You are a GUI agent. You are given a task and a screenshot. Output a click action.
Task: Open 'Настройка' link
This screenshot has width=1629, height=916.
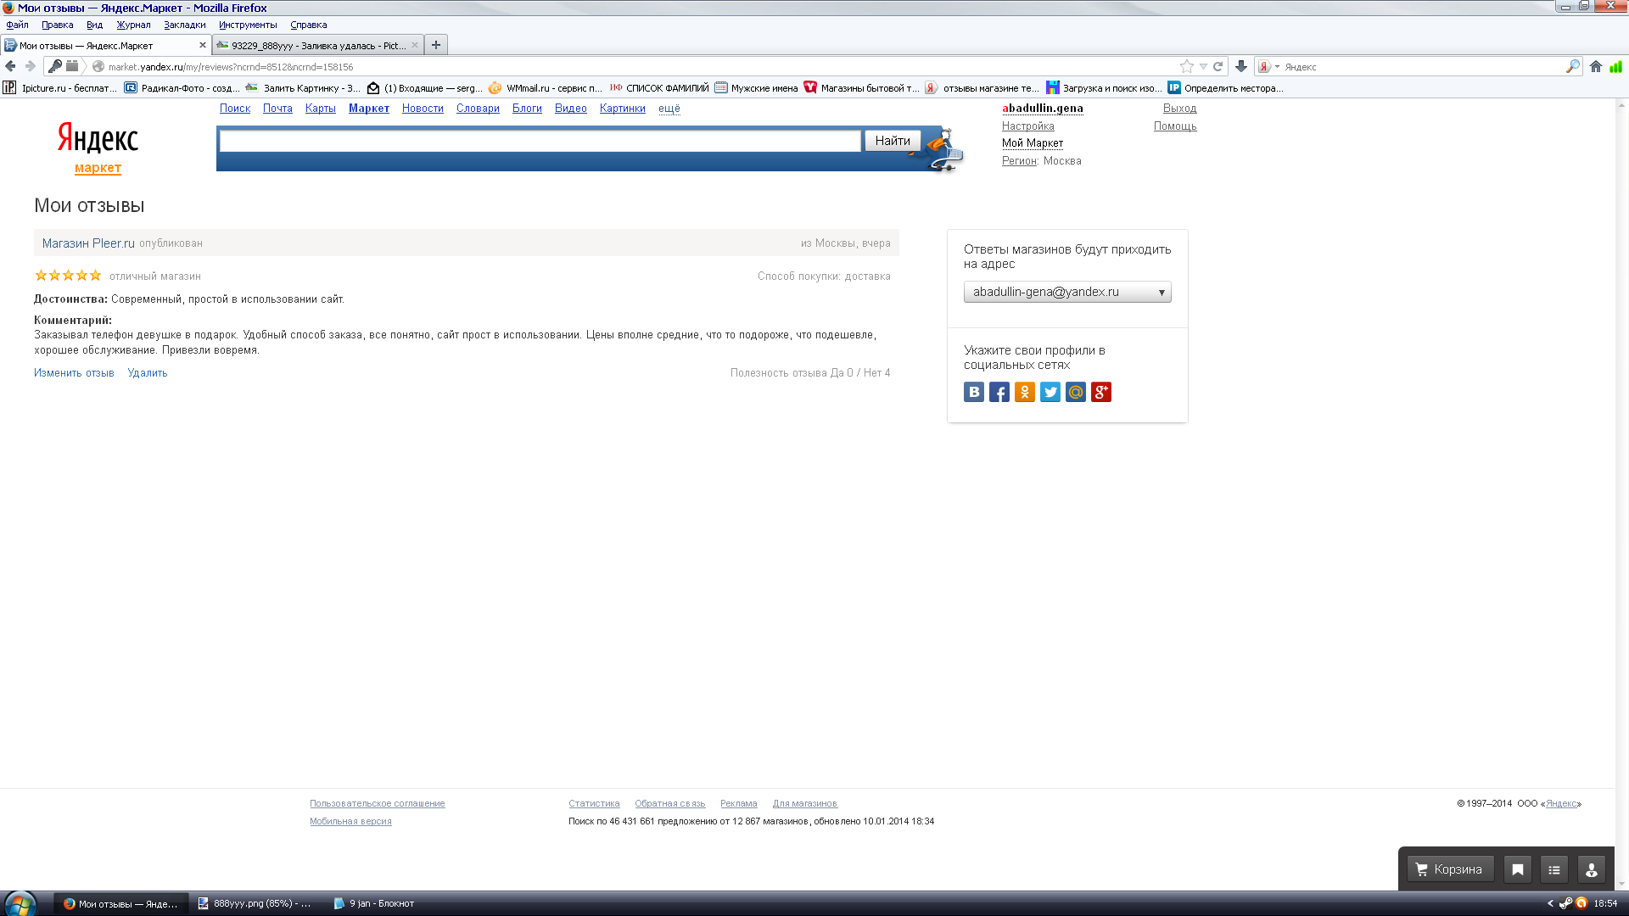[x=1028, y=126]
